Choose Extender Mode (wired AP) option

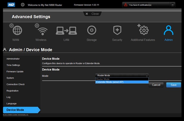[122, 82]
